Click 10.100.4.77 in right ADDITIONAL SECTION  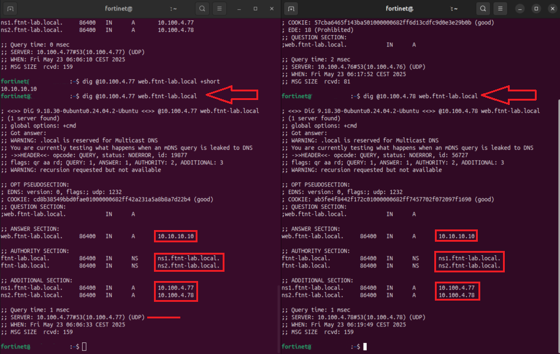click(456, 288)
